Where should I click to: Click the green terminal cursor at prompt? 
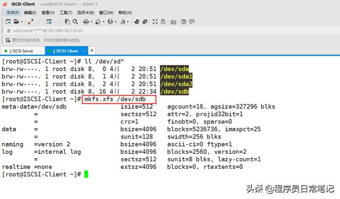pyautogui.click(x=86, y=174)
